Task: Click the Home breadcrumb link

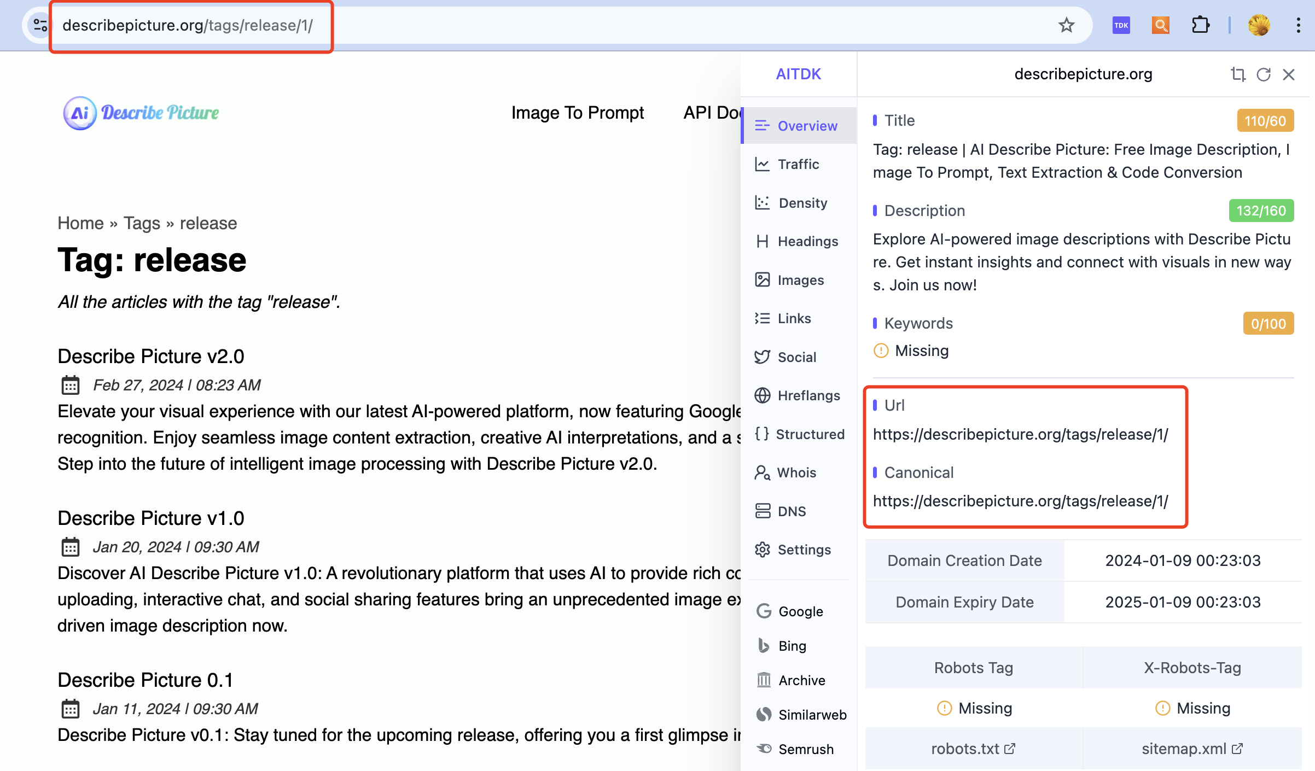Action: pos(80,223)
